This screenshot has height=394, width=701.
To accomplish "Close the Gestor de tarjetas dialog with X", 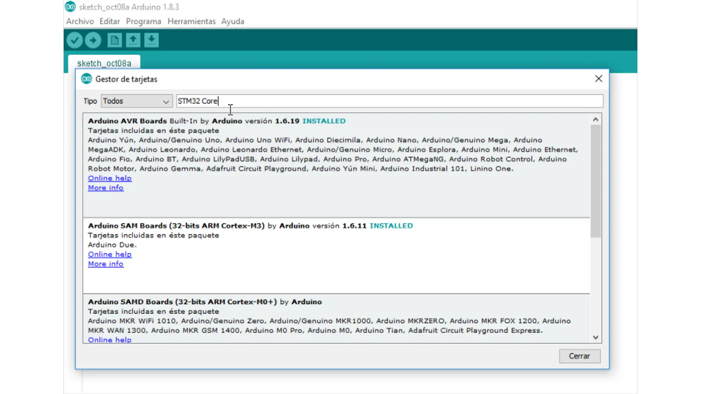I will 598,78.
